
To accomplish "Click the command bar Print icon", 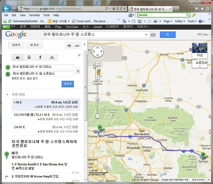I will pos(155,21).
